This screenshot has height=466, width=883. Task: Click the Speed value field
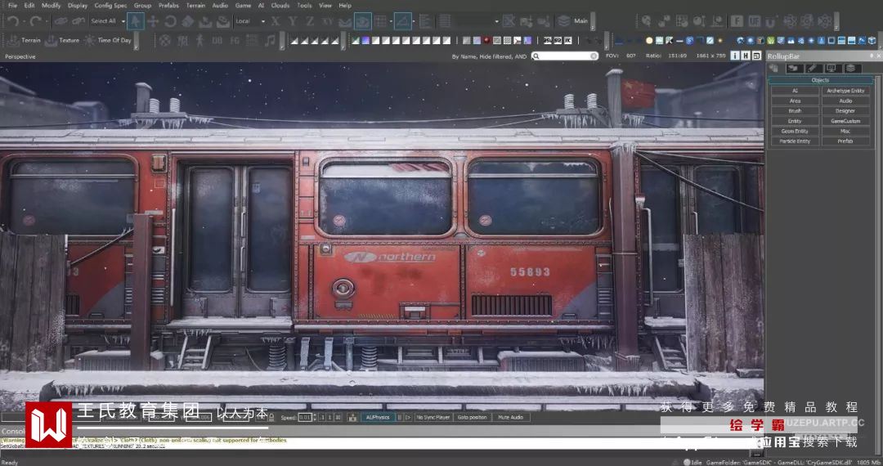click(305, 417)
